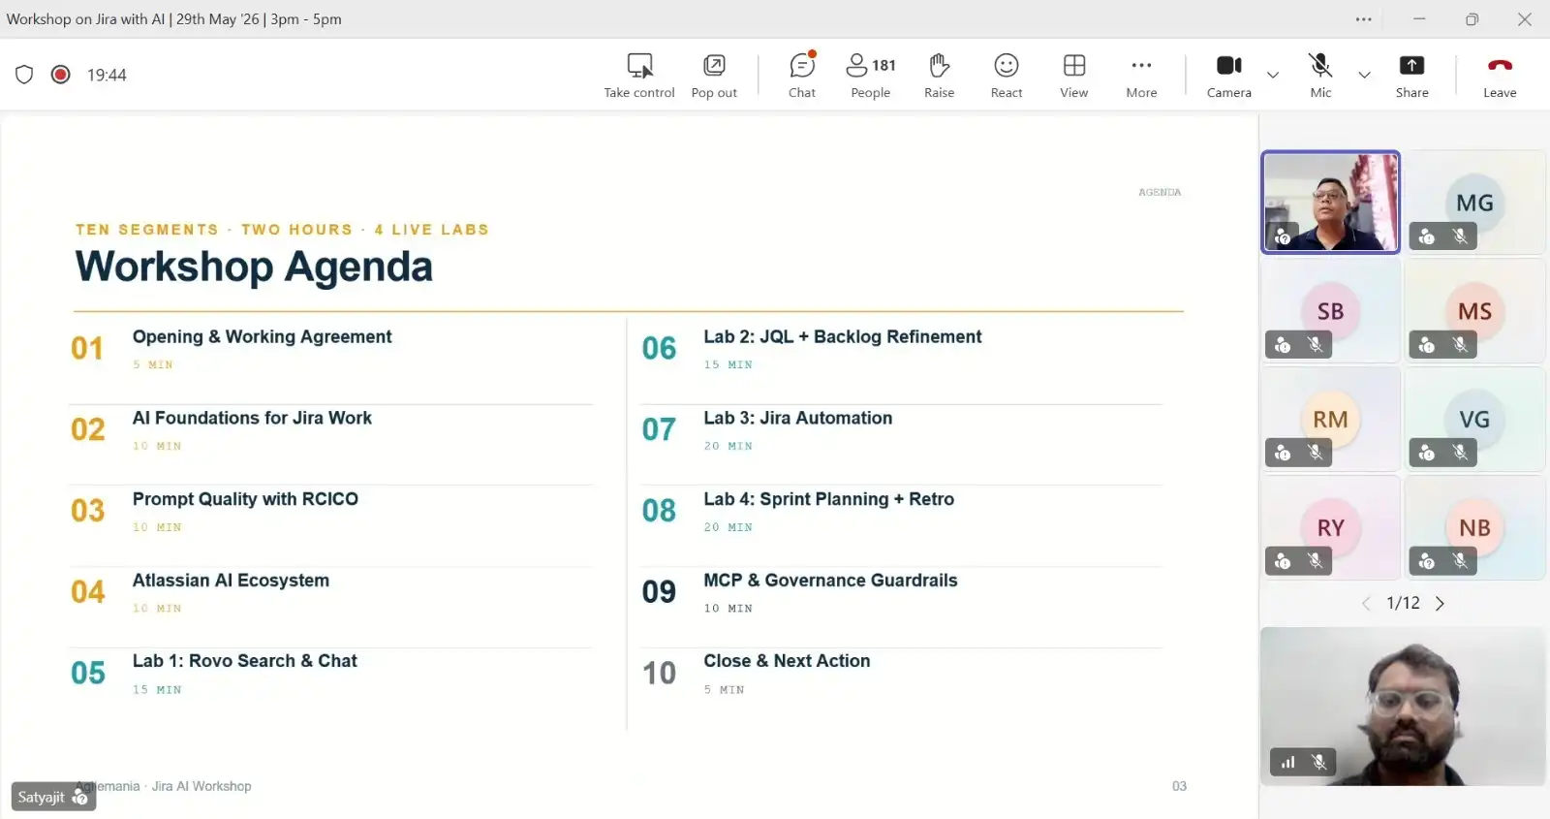Select the NB participant avatar
1550x819 pixels.
(1474, 527)
